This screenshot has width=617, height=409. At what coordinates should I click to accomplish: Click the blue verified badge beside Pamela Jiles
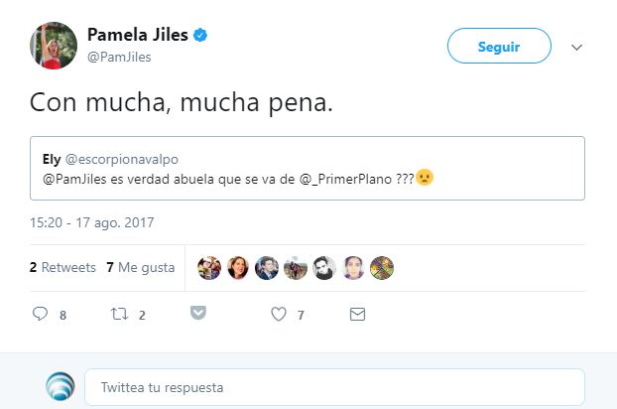(x=199, y=36)
